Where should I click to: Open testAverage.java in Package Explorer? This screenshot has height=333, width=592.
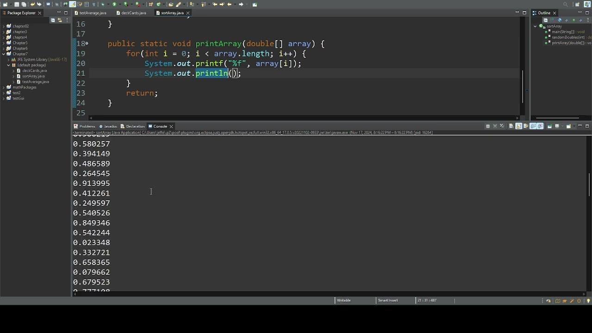tap(36, 82)
